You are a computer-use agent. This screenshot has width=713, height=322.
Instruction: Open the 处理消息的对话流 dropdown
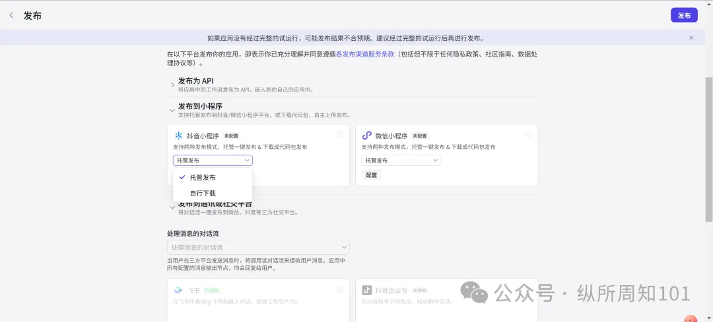pyautogui.click(x=258, y=247)
